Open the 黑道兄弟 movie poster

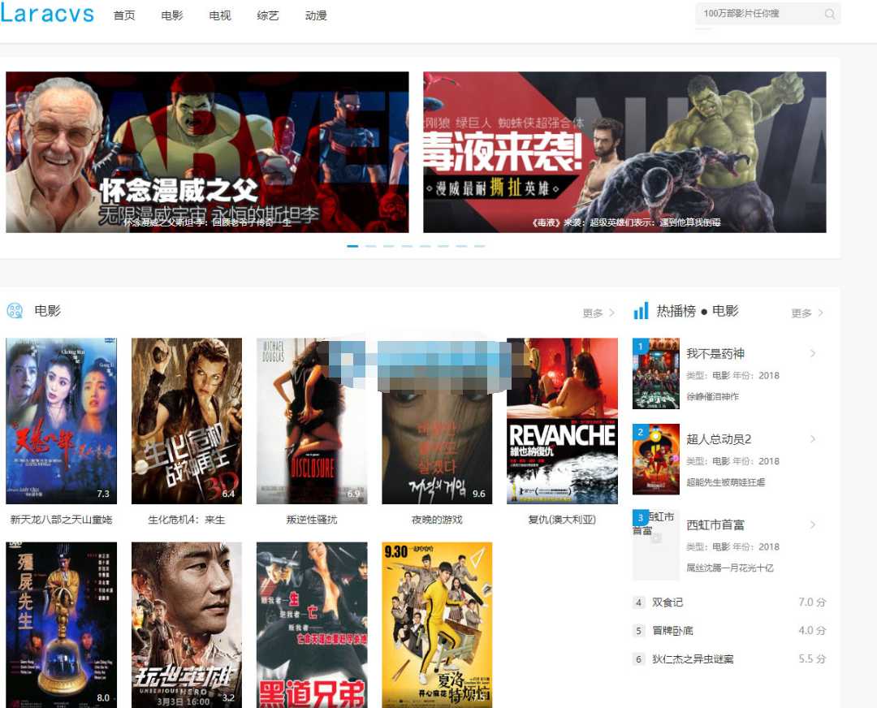tap(312, 624)
